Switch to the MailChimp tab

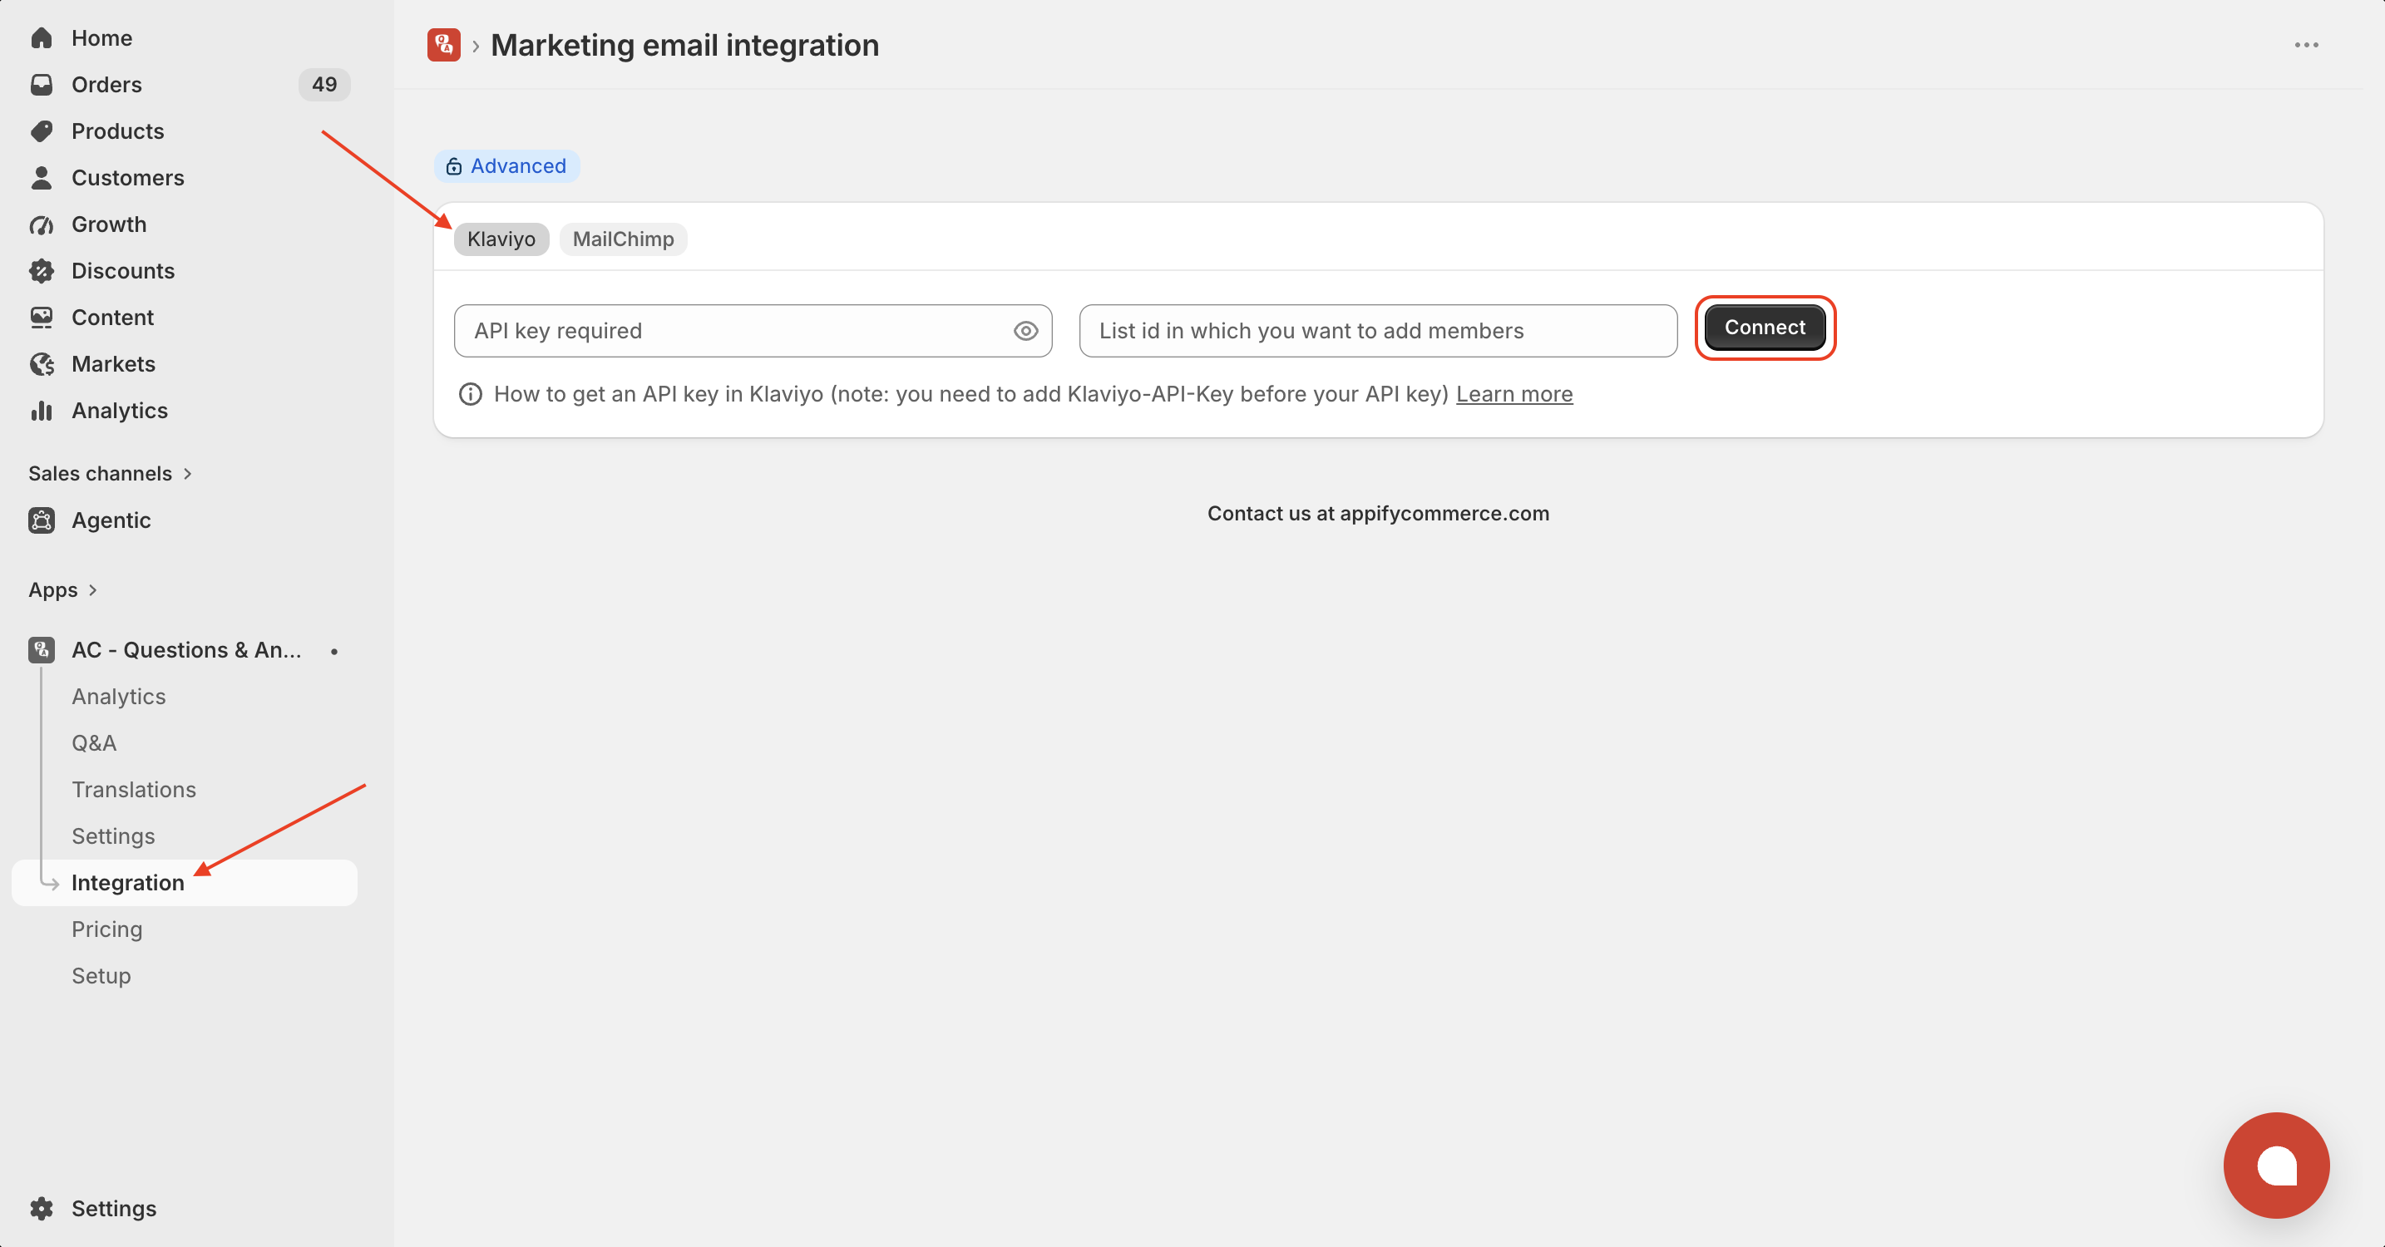pyautogui.click(x=623, y=239)
